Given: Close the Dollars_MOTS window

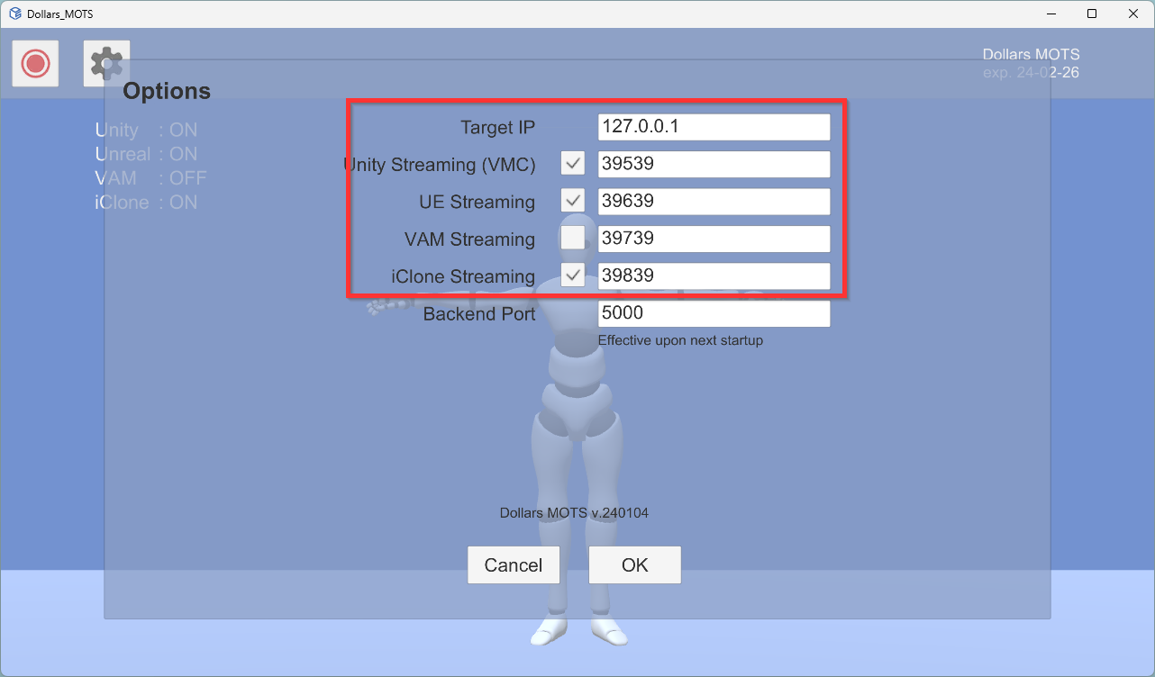Looking at the screenshot, I should tap(1132, 14).
